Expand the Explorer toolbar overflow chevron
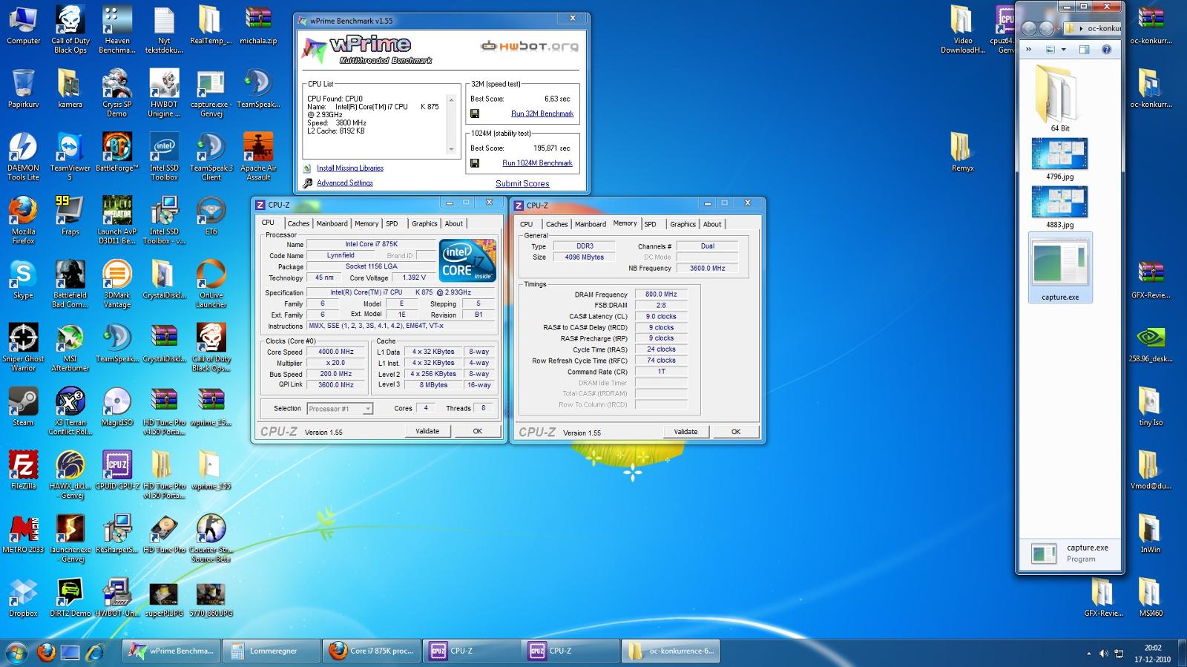Image resolution: width=1187 pixels, height=667 pixels. [1028, 50]
